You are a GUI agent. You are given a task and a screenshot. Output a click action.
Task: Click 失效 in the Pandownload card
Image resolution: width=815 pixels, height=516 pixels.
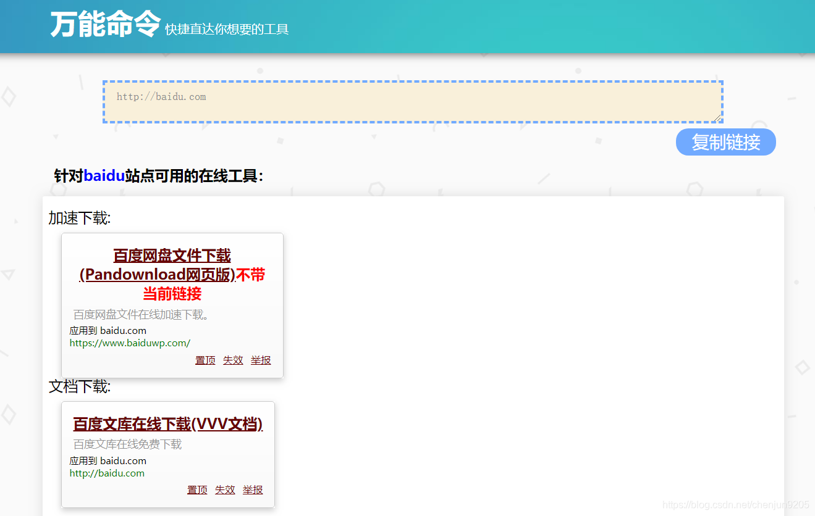pyautogui.click(x=233, y=360)
